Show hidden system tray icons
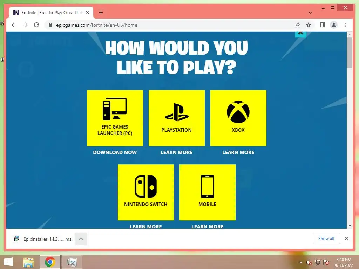 (300, 263)
